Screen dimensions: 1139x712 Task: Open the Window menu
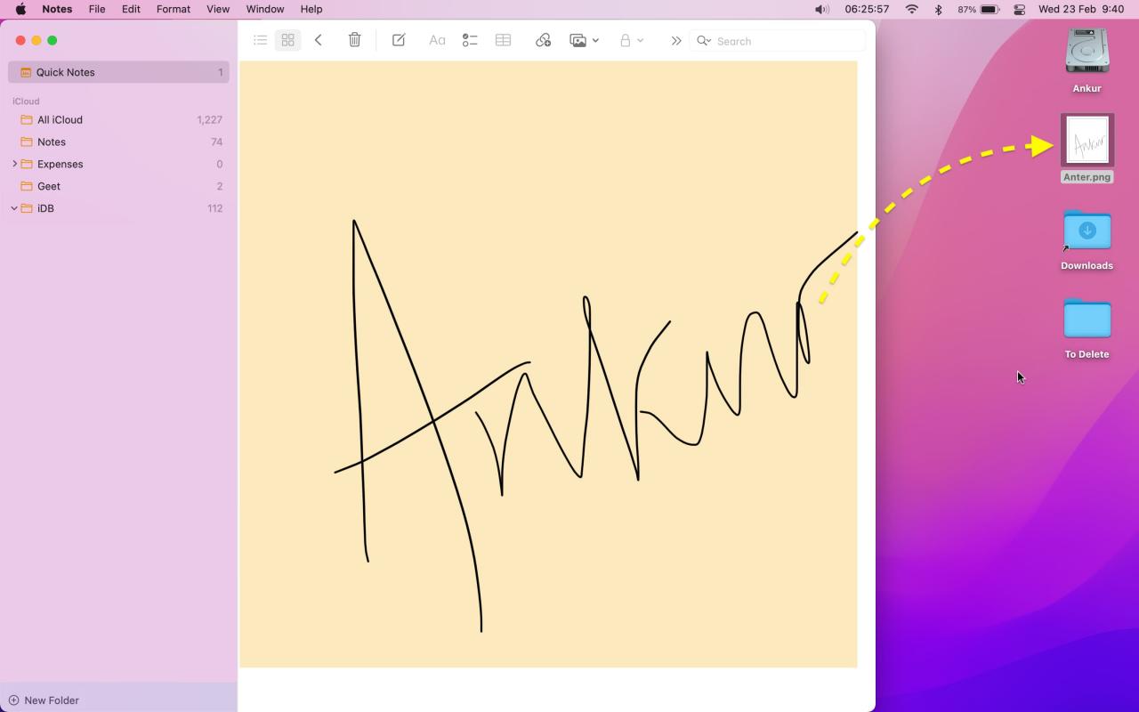(265, 9)
